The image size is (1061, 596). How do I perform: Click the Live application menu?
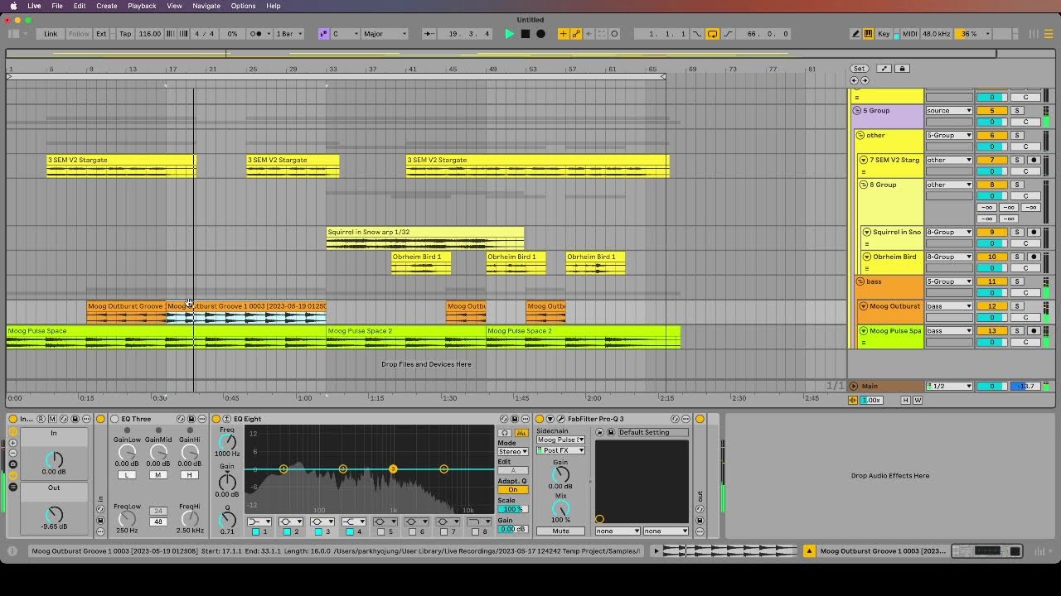click(34, 6)
